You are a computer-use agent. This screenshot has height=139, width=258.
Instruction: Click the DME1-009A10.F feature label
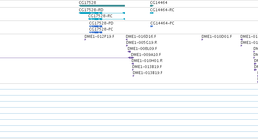(x=146, y=55)
